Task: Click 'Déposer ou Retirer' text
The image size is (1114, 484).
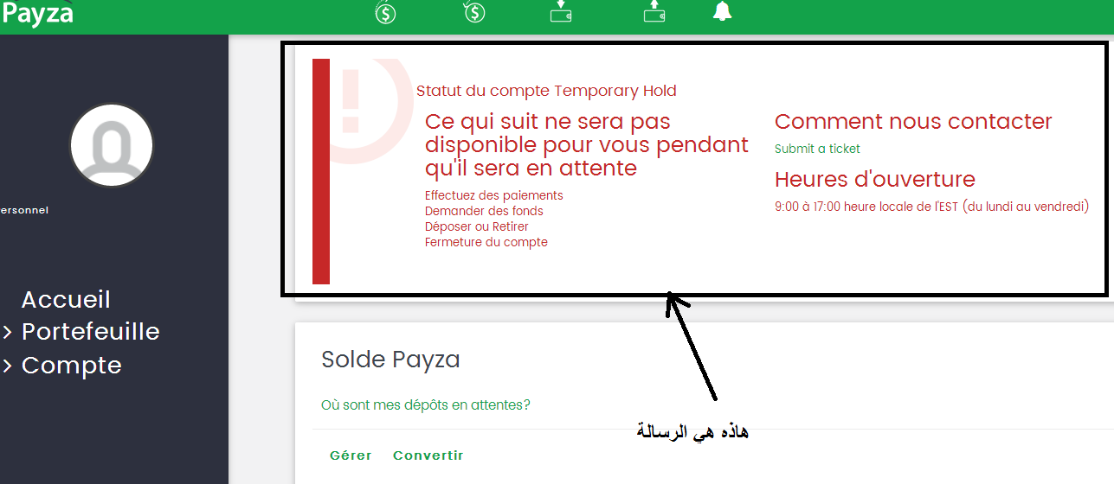Action: click(477, 226)
